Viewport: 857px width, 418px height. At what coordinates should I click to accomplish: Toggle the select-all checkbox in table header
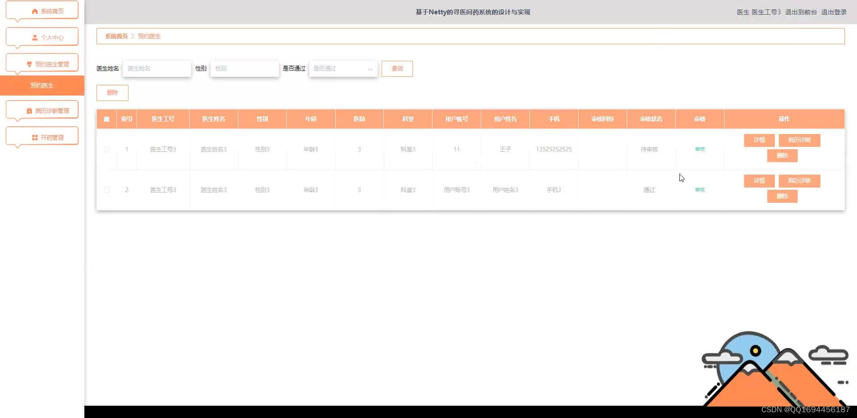point(107,119)
